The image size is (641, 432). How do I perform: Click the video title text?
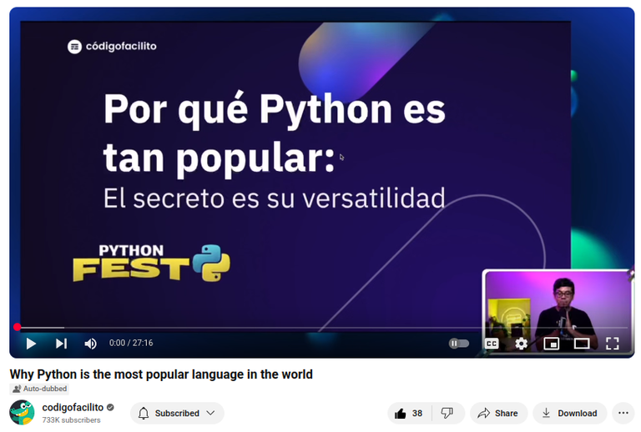[x=161, y=374]
